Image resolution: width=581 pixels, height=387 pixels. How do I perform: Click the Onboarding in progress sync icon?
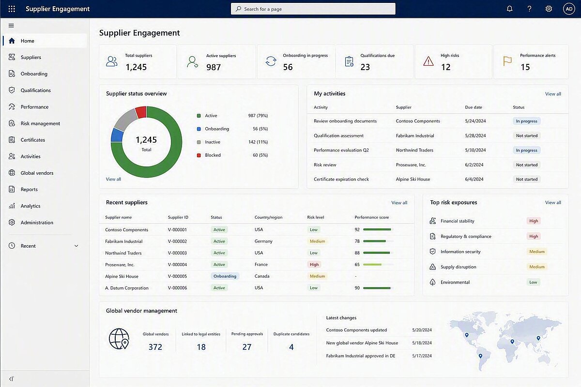pos(271,61)
